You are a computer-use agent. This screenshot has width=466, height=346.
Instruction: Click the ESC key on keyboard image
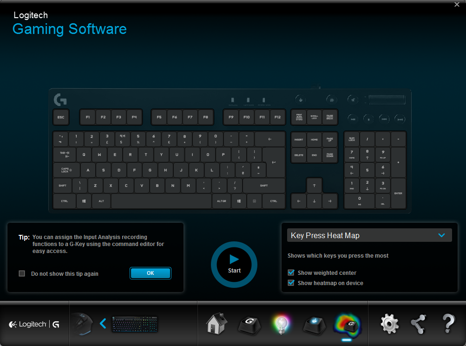click(61, 118)
